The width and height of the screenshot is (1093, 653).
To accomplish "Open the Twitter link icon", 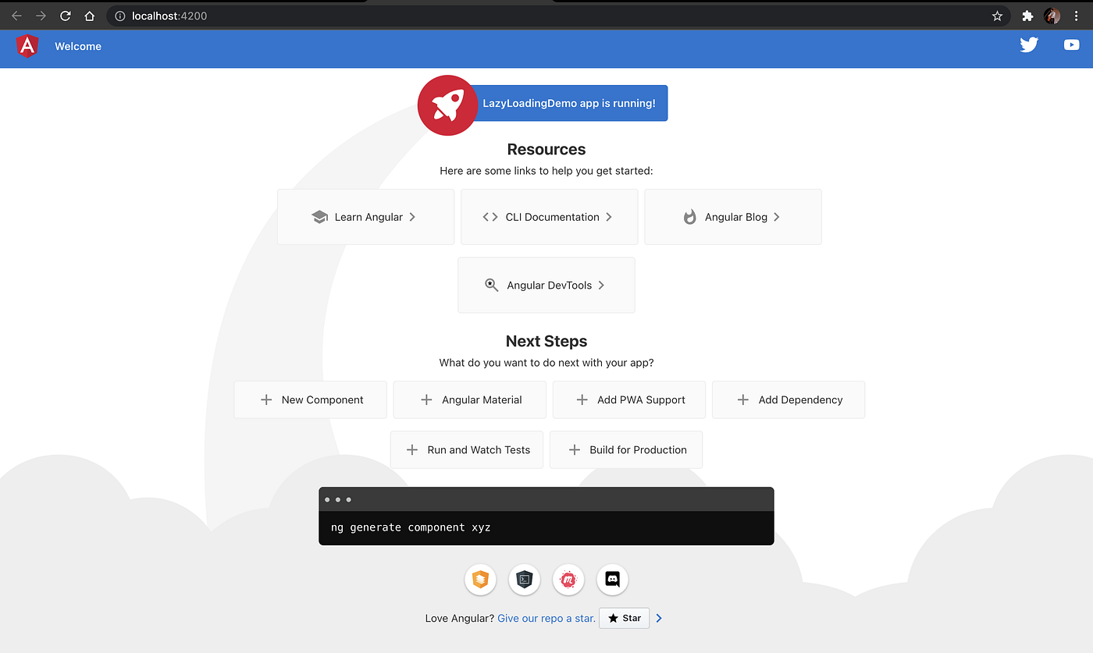I will 1029,45.
